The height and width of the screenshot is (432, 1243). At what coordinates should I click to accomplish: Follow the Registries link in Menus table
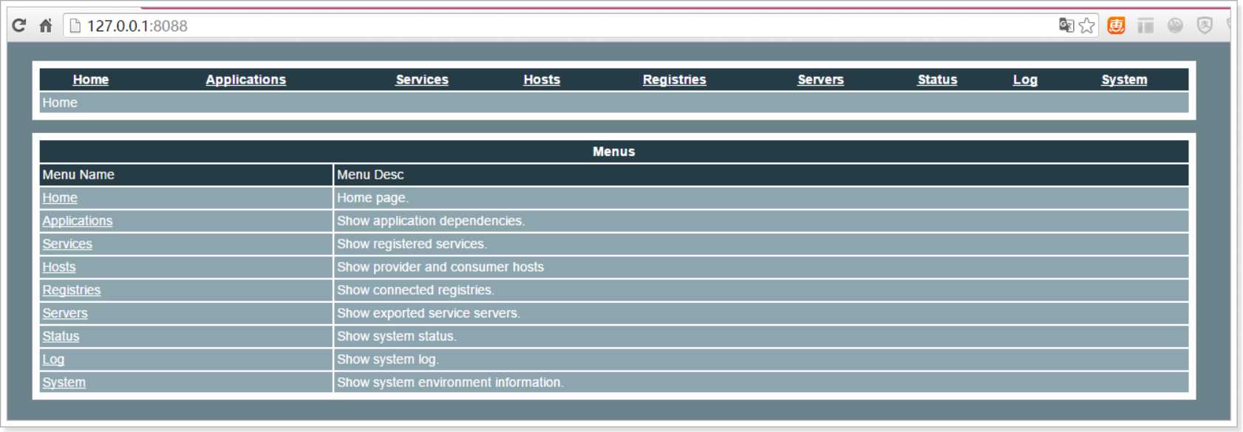pos(72,290)
